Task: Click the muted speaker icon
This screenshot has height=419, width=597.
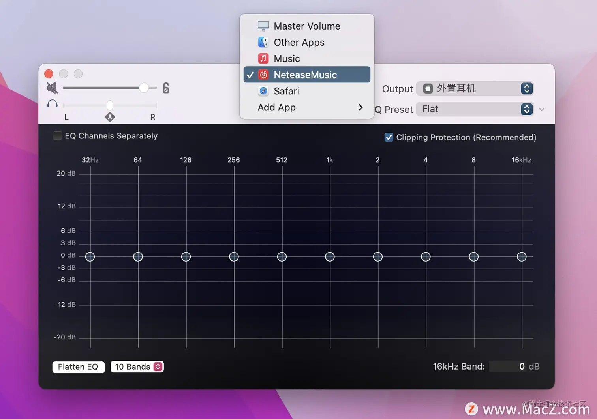Action: (52, 88)
